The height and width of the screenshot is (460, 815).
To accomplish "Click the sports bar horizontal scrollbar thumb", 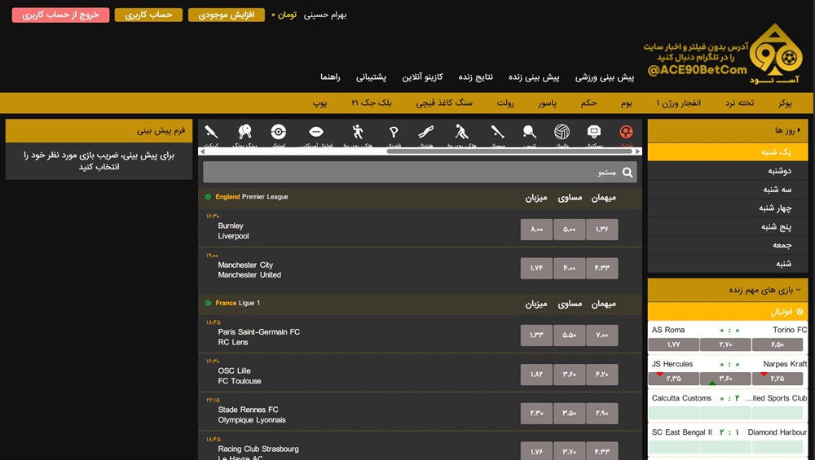I will click(x=509, y=151).
